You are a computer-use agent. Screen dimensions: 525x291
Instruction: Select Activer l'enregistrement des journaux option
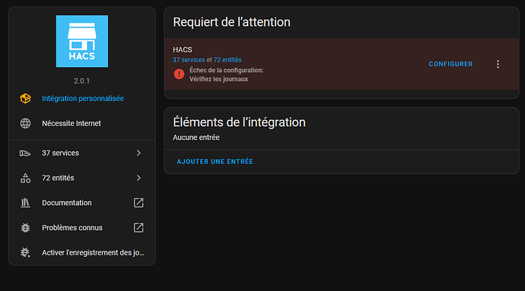pyautogui.click(x=82, y=252)
